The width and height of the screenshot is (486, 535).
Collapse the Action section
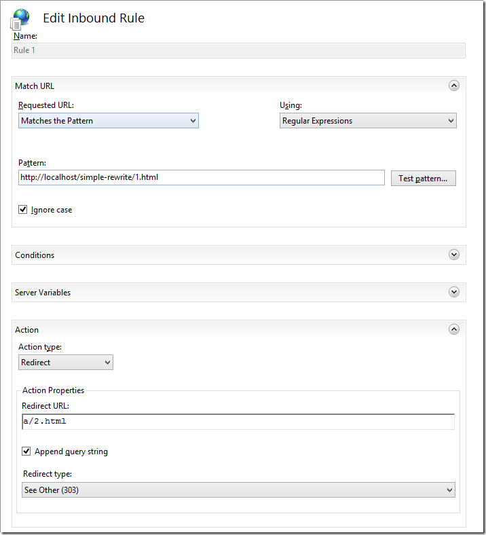(x=454, y=329)
